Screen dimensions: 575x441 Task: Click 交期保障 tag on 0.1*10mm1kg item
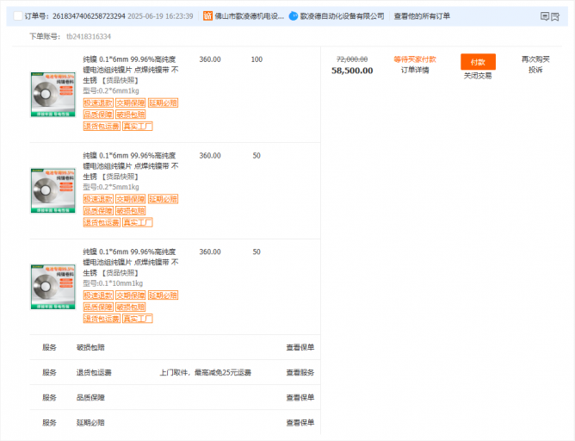[131, 295]
